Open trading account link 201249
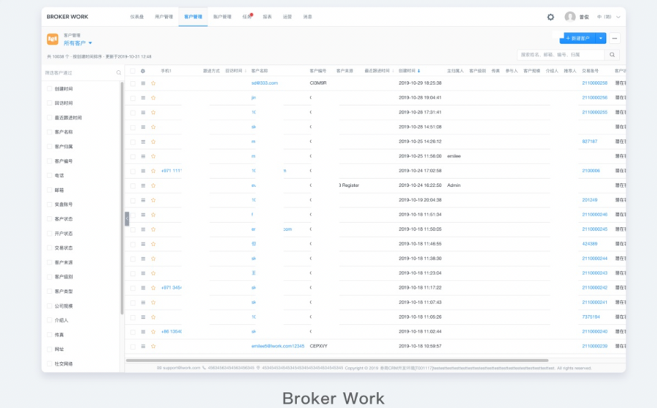 coord(590,200)
